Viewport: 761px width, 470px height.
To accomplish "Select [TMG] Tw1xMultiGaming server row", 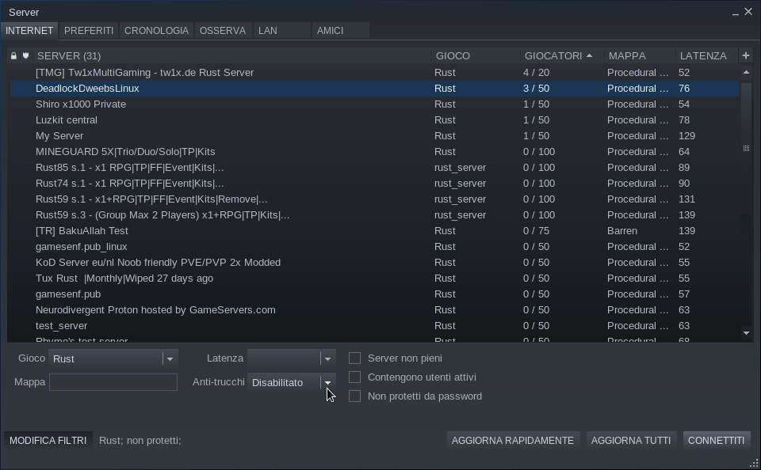I will (374, 72).
